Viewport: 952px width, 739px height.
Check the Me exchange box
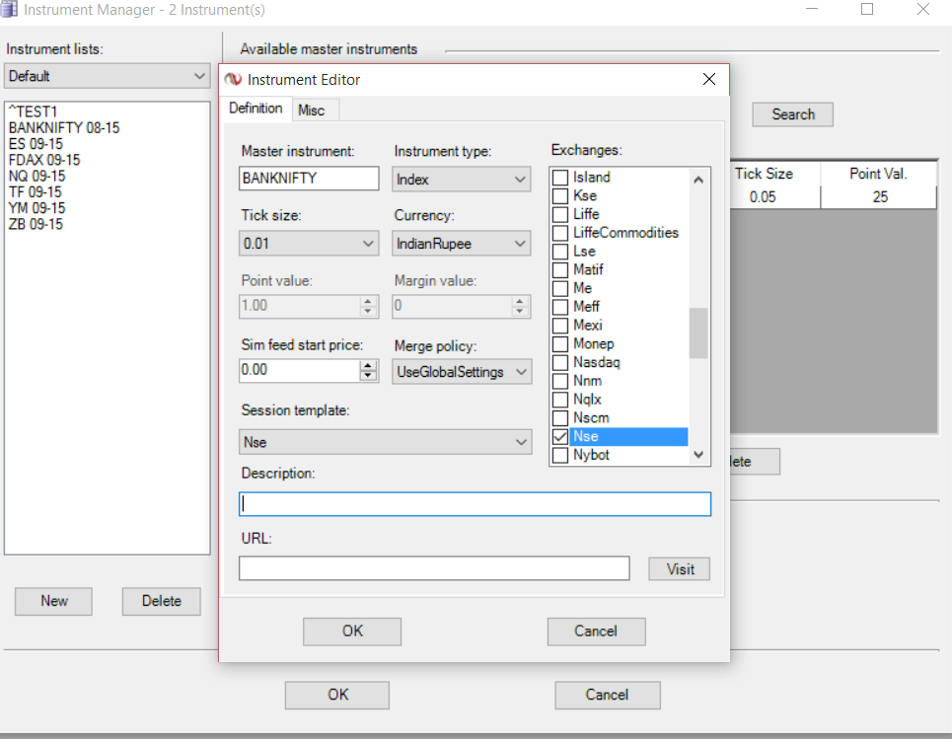tap(560, 288)
